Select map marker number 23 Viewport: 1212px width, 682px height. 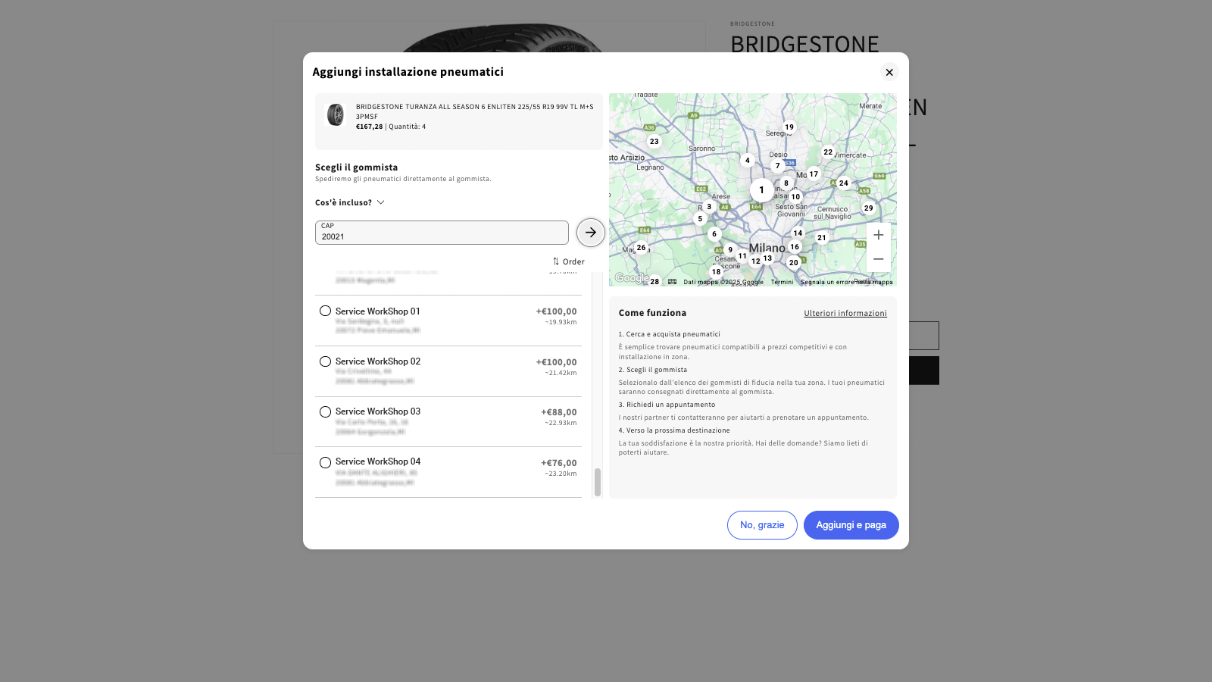[x=654, y=142]
